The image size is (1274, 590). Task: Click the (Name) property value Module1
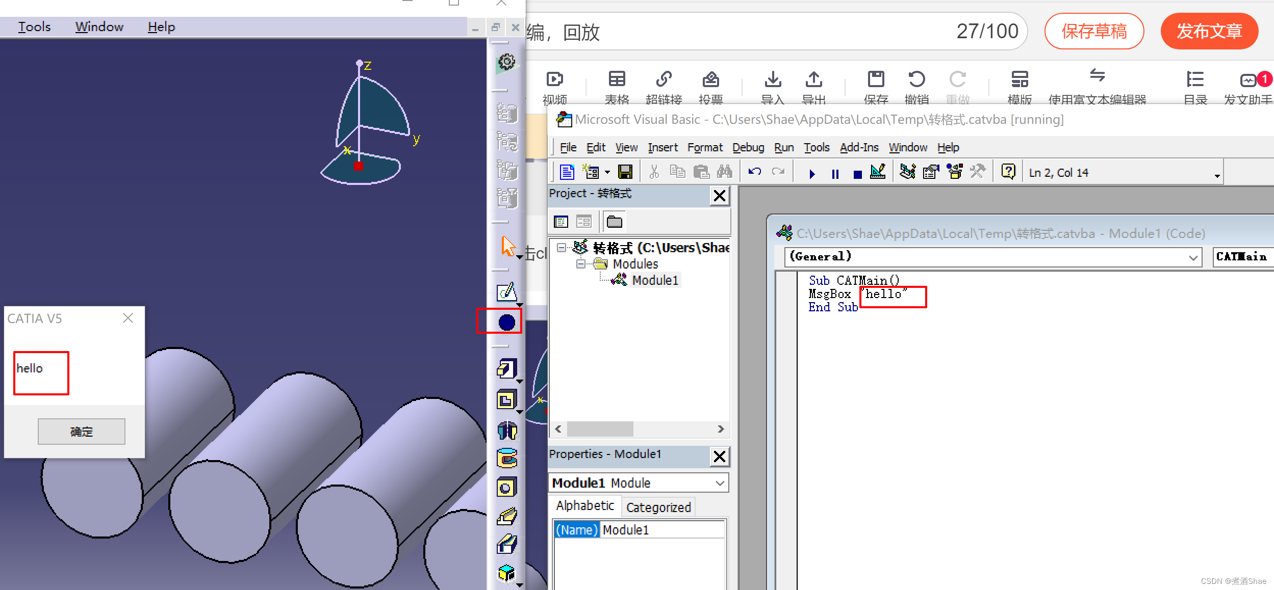pos(663,530)
